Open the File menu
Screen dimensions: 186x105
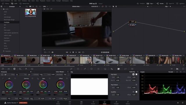point(12,1)
